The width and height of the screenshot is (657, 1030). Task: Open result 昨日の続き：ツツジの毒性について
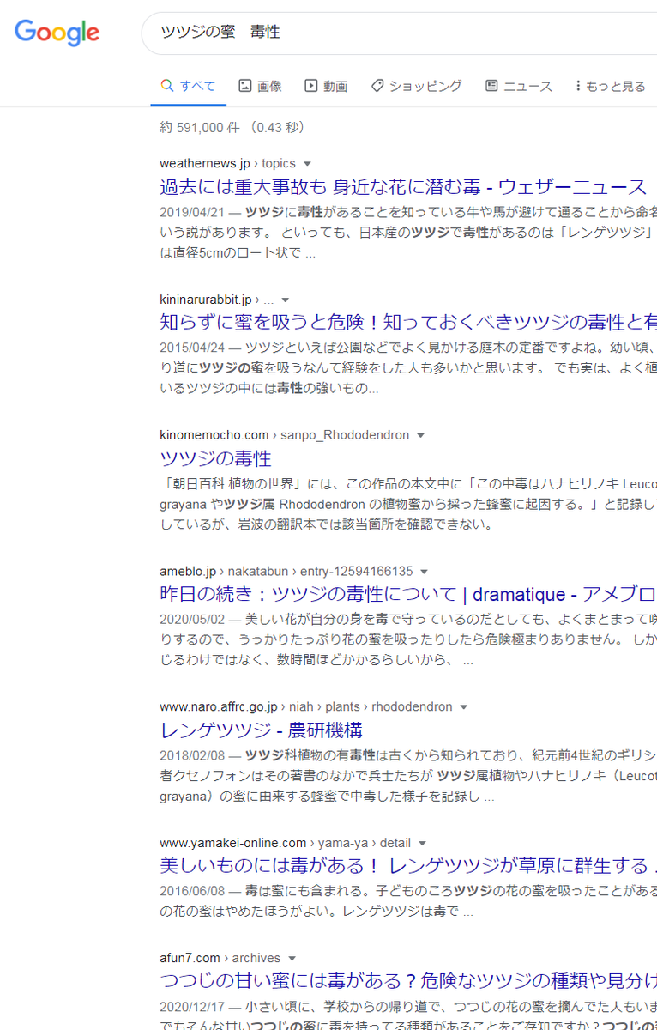tap(408, 594)
